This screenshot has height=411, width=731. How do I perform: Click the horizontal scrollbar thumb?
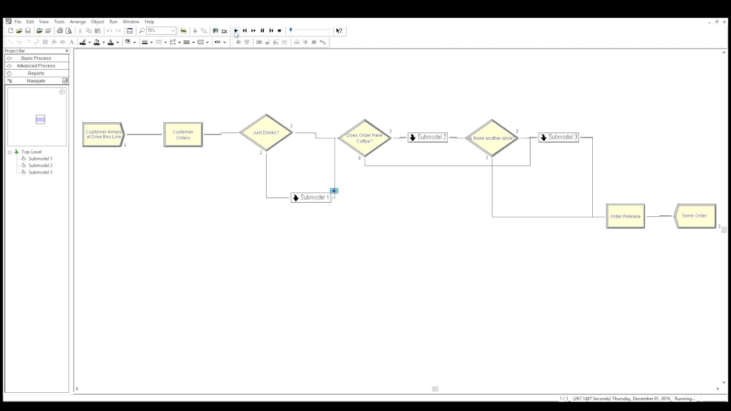(435, 389)
